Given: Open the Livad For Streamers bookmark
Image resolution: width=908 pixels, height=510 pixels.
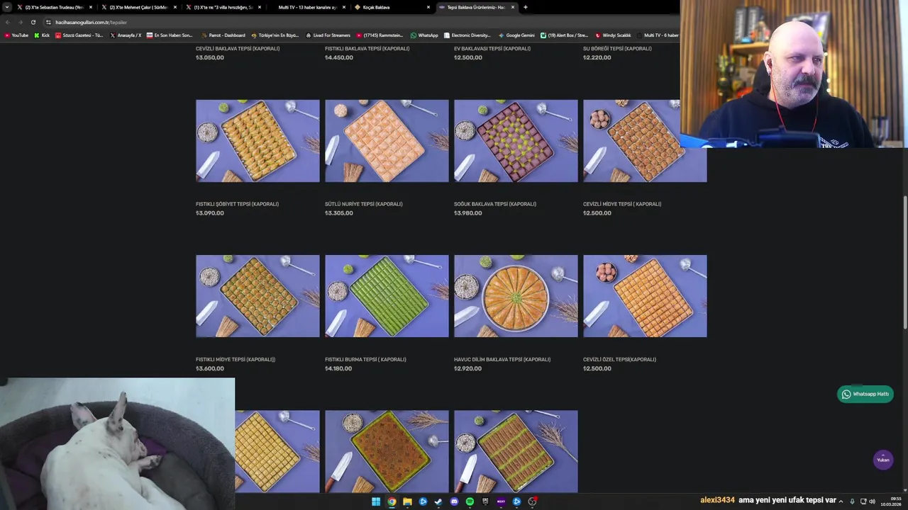Looking at the screenshot, I should [x=328, y=35].
